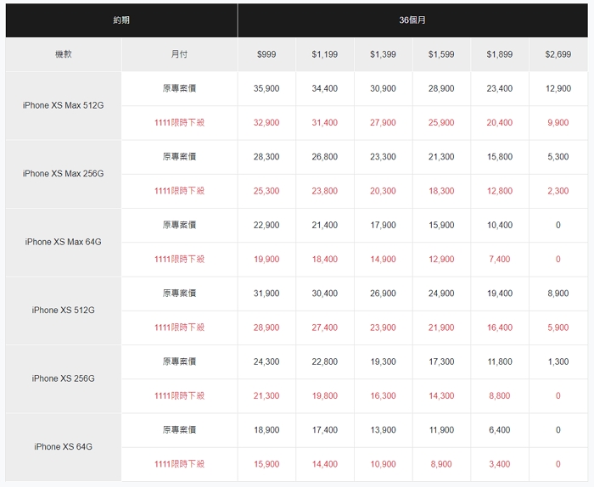Click the 36個月 header cell

(412, 20)
